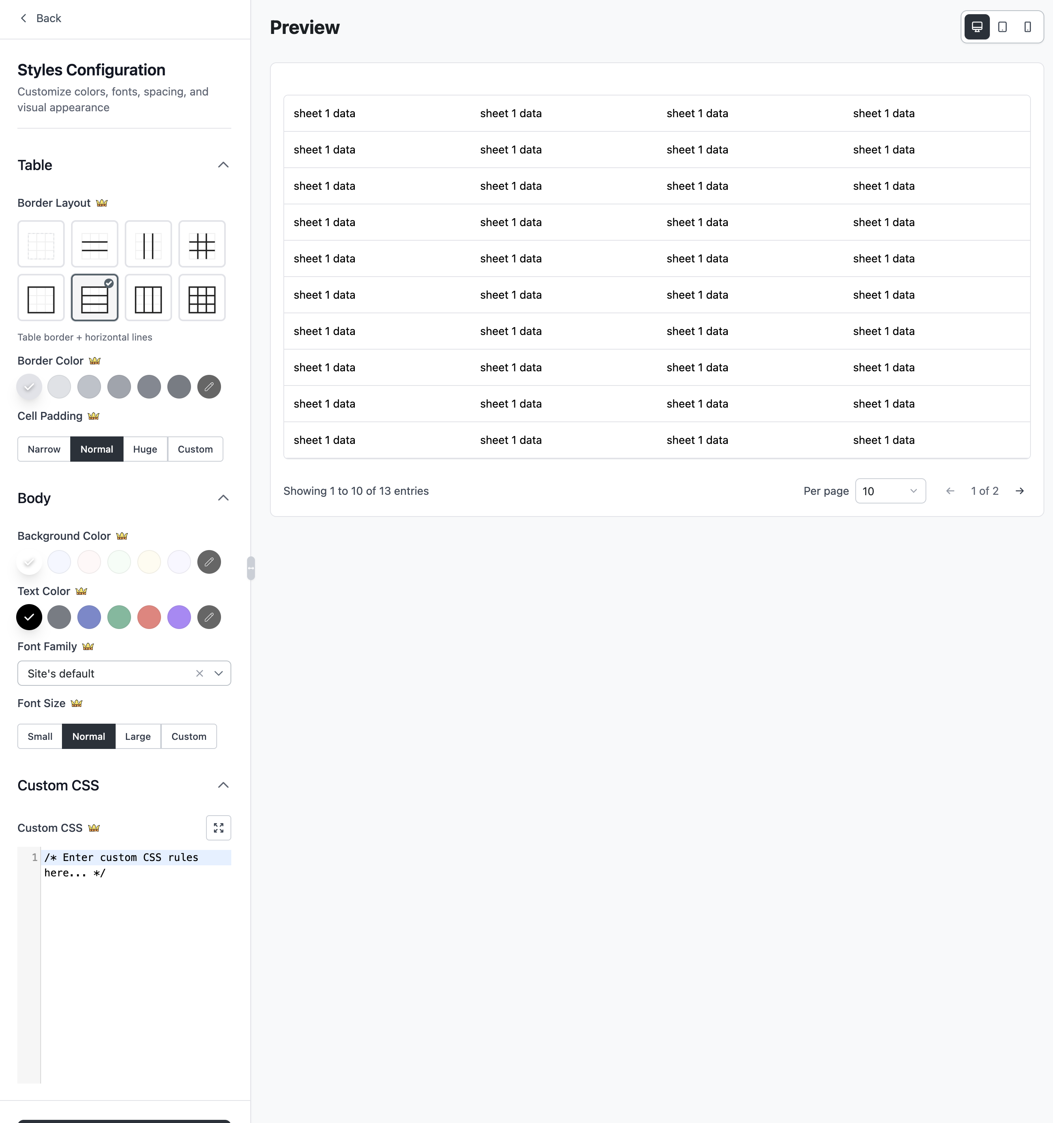Viewport: 1053px width, 1123px height.
Task: Pick the light yellow background color
Action: (149, 562)
